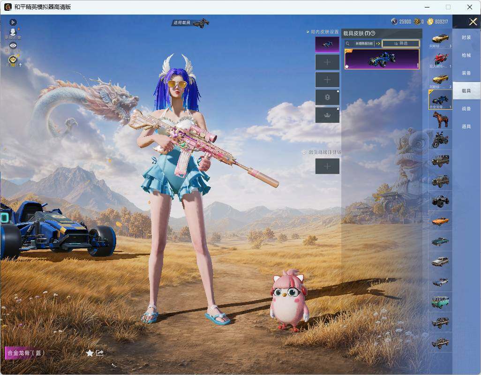The image size is (481, 375).
Task: Expand the double-arrow next to search box
Action: click(x=378, y=44)
